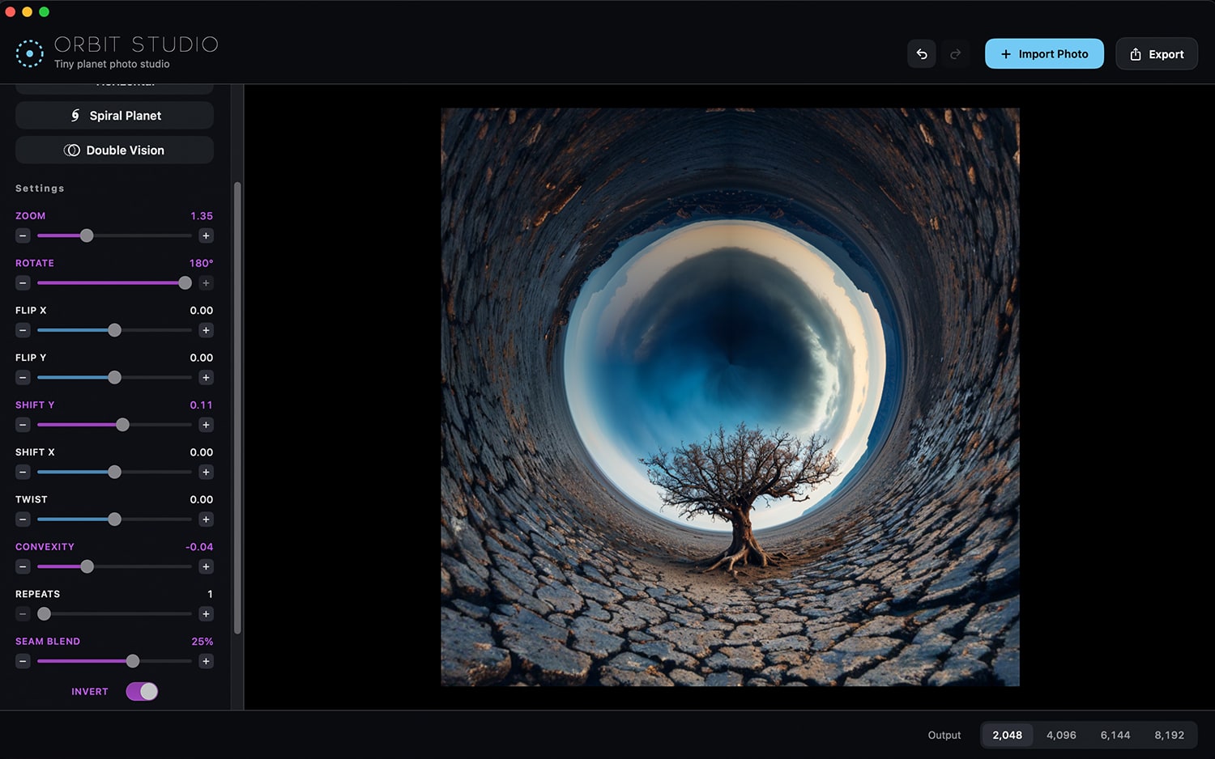
Task: Select 4,096 output size
Action: tap(1061, 735)
